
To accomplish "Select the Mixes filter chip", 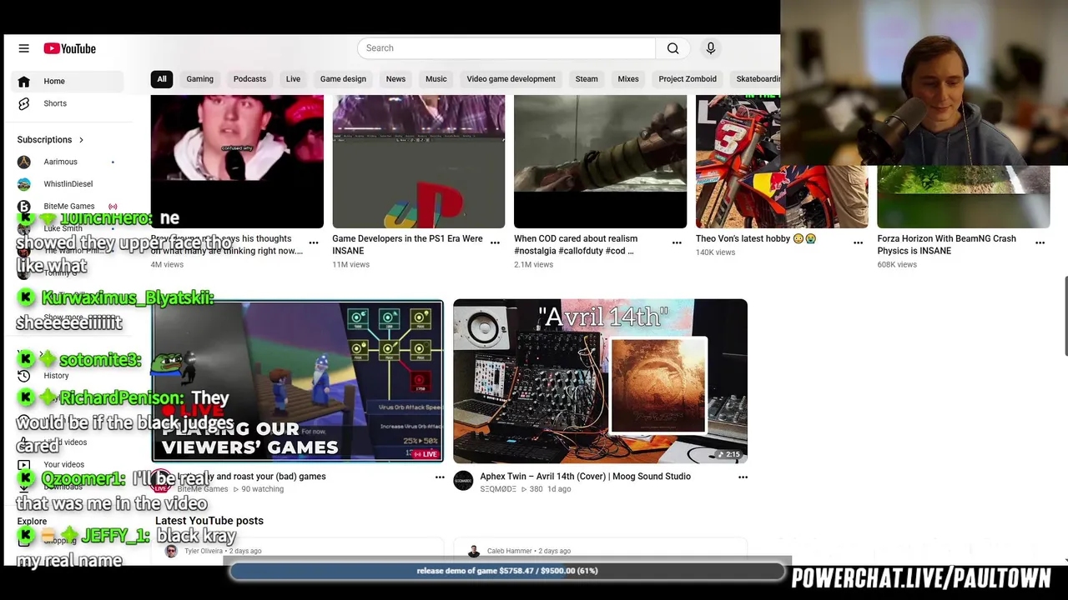I will tap(628, 79).
